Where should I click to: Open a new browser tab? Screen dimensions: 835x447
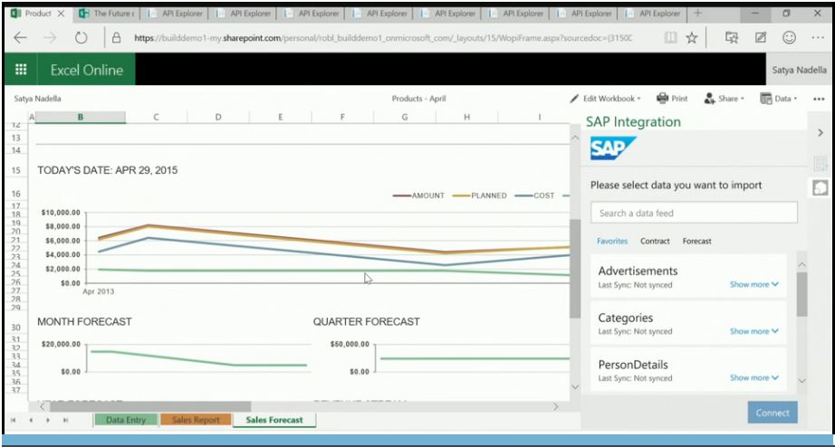[697, 14]
